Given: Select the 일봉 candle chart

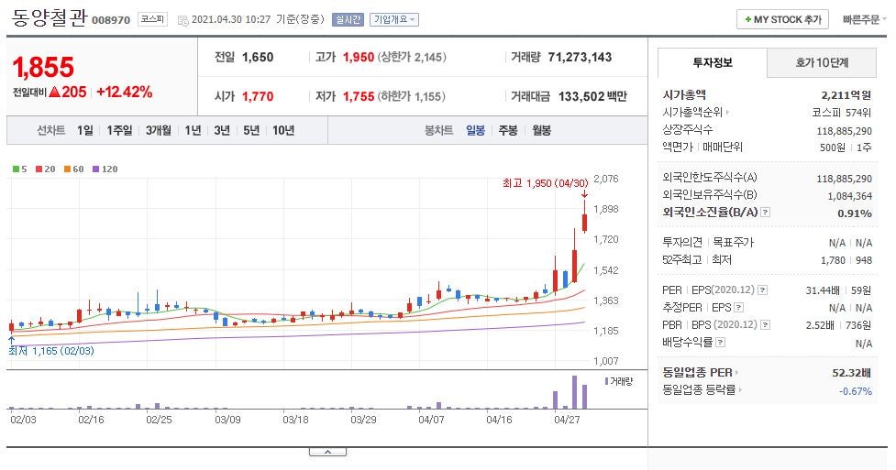Looking at the screenshot, I should point(475,130).
